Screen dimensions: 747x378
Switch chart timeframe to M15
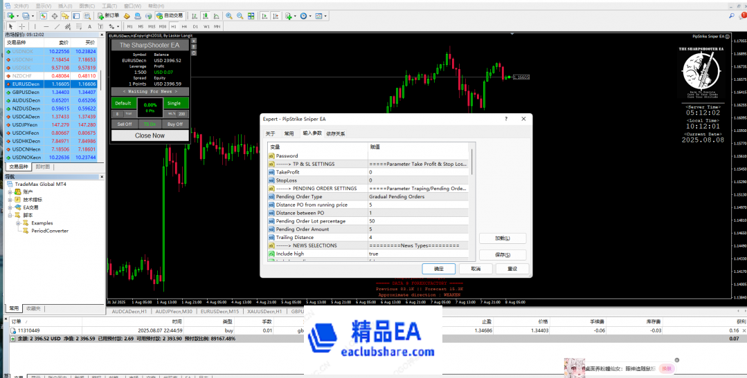coord(152,27)
